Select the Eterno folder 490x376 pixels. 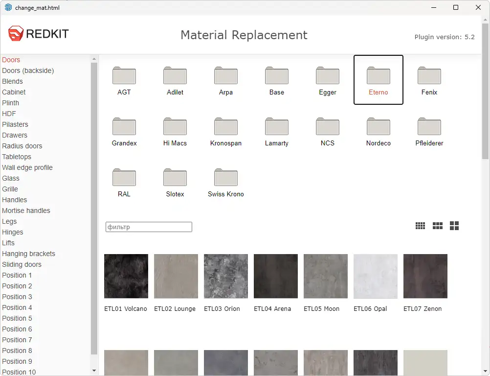click(378, 79)
